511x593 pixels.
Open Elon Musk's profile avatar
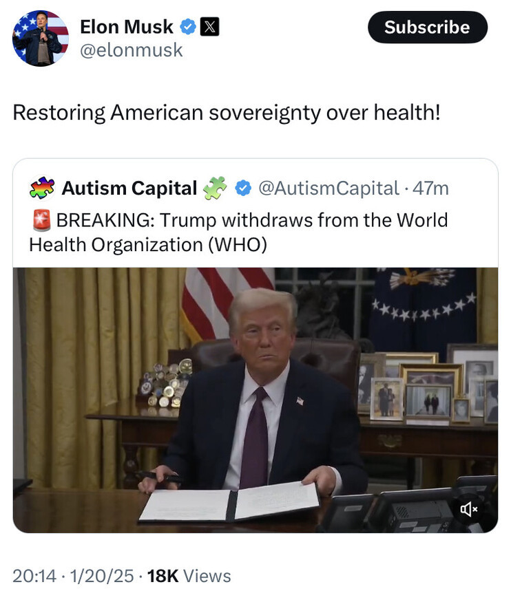[41, 39]
